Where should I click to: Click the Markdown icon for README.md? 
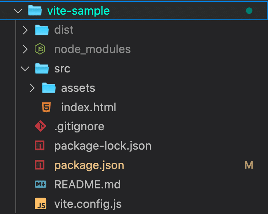pos(41,184)
